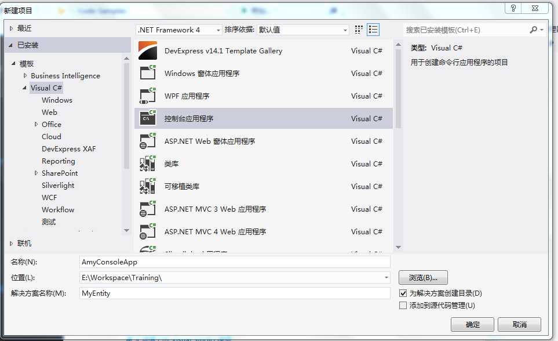Toggle 为解决方案创建目录 checkbox
Screen dimensions: 558x341
tap(403, 293)
